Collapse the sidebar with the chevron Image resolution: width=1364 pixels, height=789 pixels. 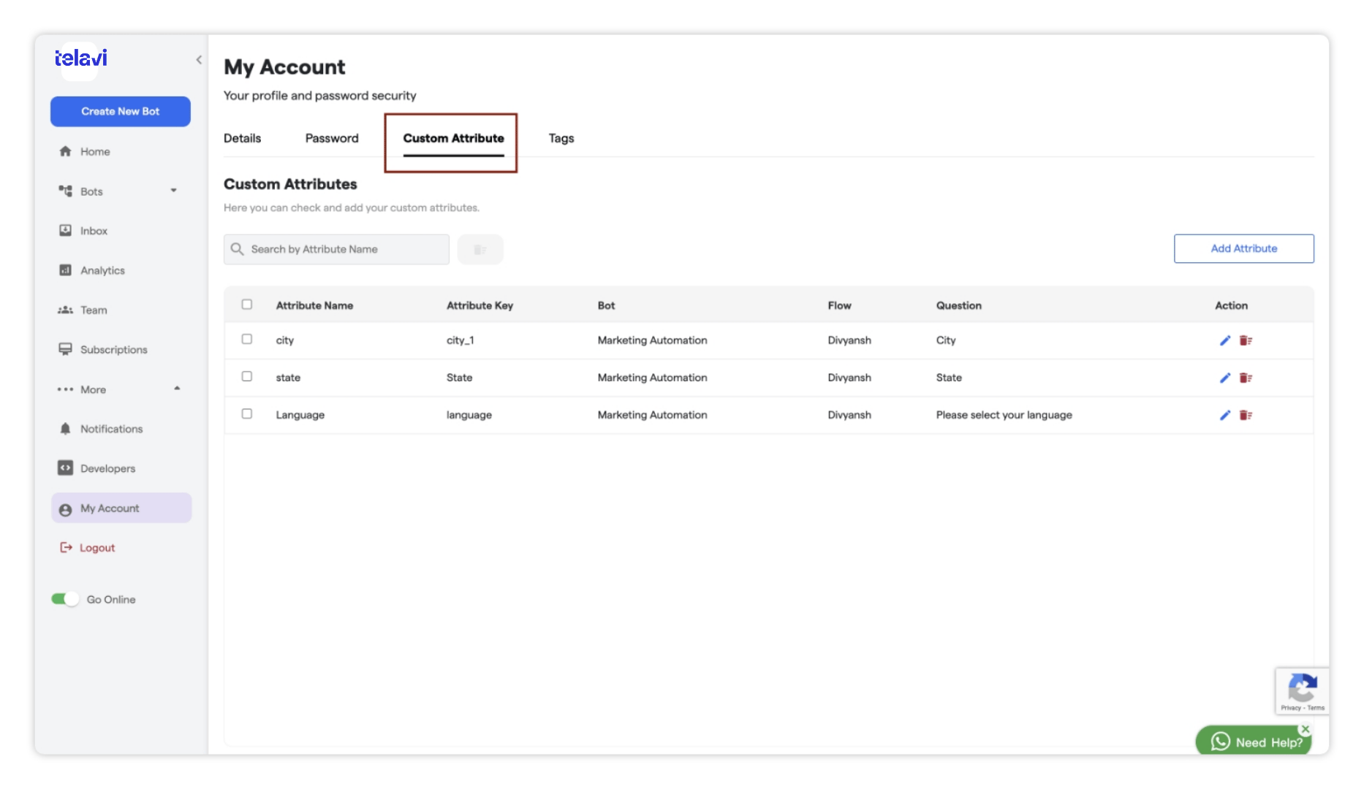pyautogui.click(x=199, y=60)
